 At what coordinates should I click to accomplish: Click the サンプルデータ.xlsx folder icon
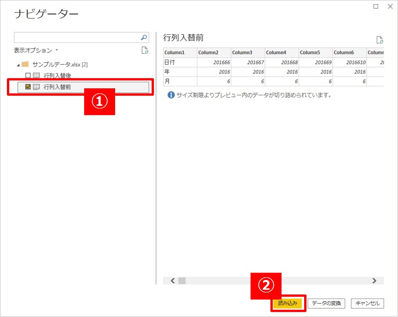[25, 64]
